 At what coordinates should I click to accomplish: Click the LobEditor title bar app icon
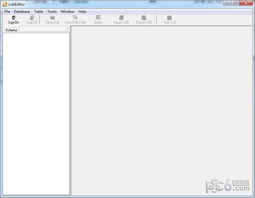4,4
